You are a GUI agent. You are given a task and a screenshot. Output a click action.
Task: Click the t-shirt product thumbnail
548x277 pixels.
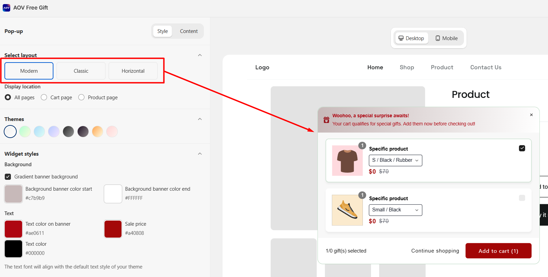click(347, 160)
